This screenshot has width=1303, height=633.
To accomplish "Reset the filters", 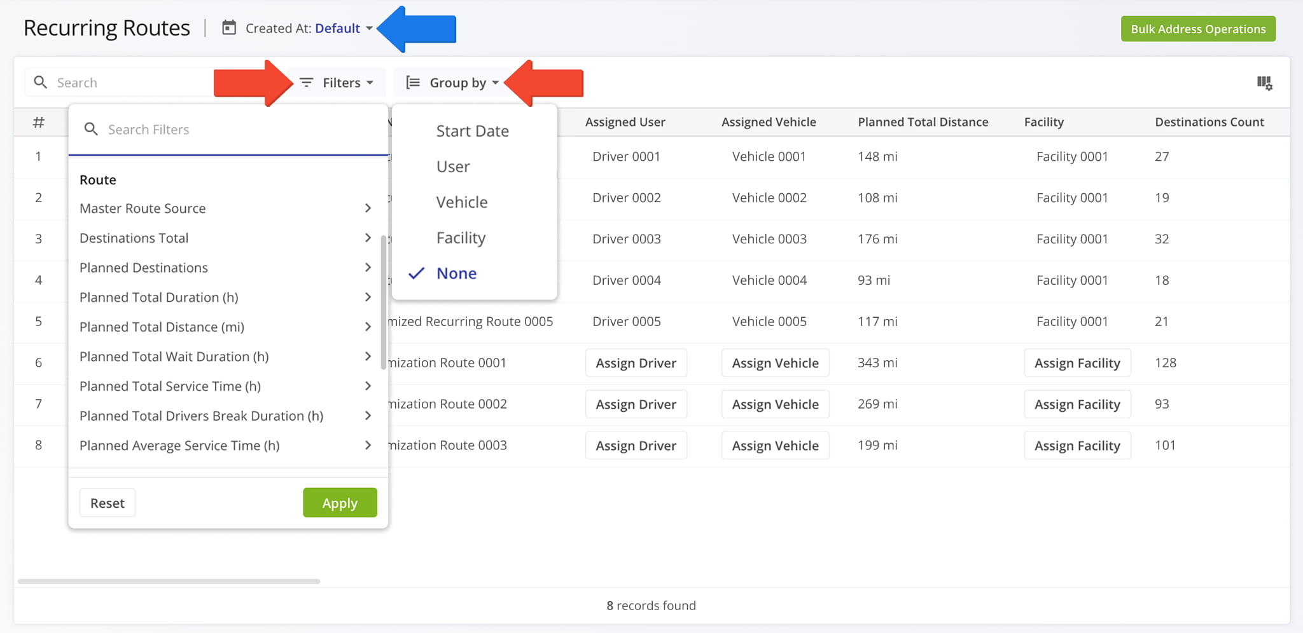I will point(108,503).
